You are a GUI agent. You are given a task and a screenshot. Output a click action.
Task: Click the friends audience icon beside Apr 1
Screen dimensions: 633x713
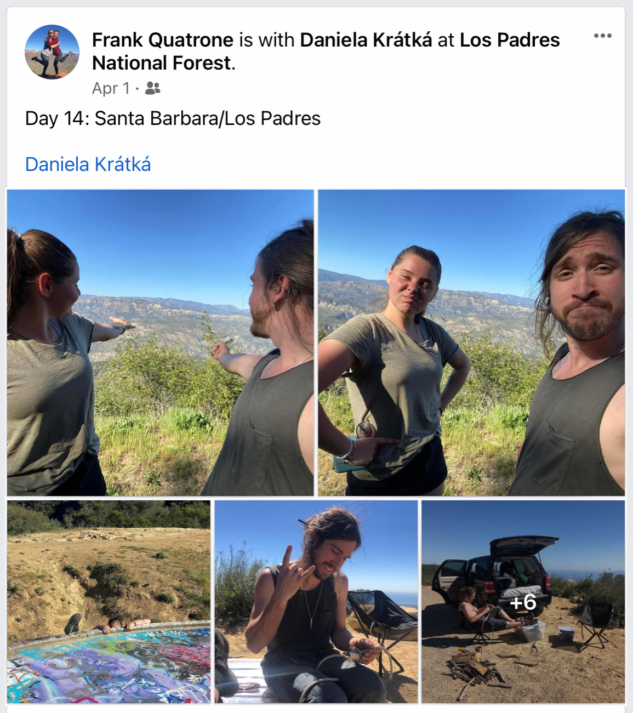(x=152, y=88)
